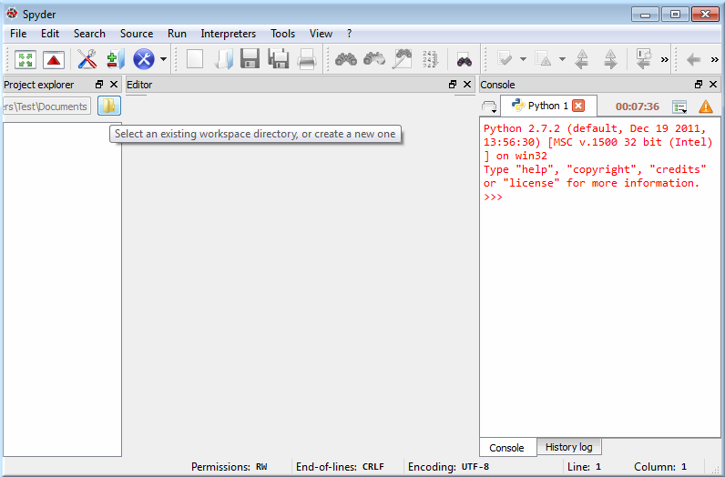The width and height of the screenshot is (725, 477).
Task: Expand todo list dropdown arrow
Action: (523, 59)
